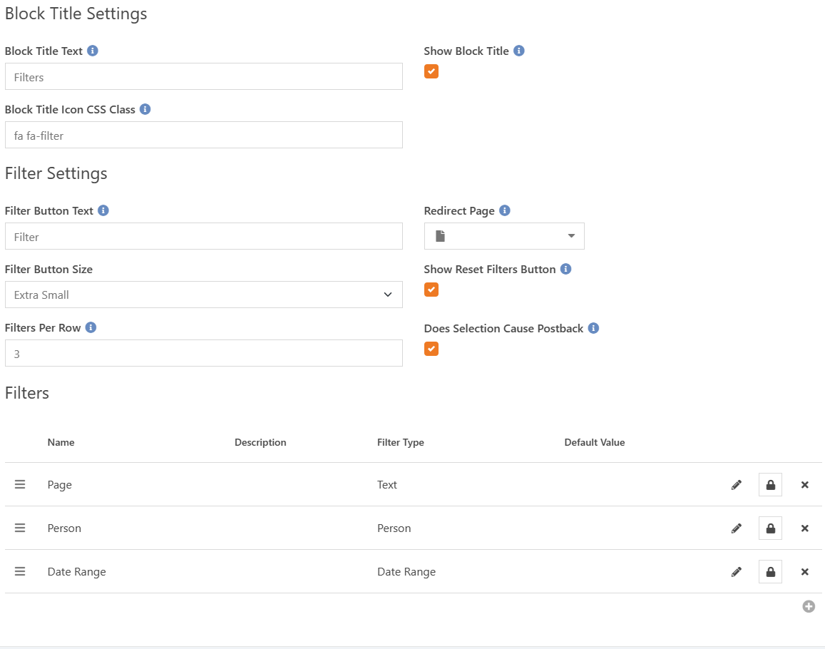Click info icon beside Show Reset Filters Button
Image resolution: width=825 pixels, height=649 pixels.
click(x=565, y=269)
